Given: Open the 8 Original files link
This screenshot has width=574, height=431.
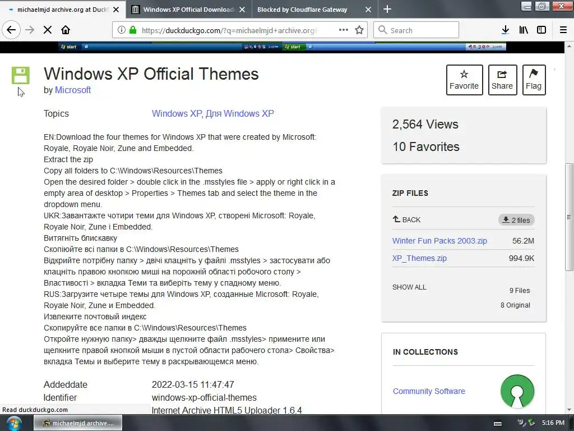Looking at the screenshot, I should click(515, 305).
